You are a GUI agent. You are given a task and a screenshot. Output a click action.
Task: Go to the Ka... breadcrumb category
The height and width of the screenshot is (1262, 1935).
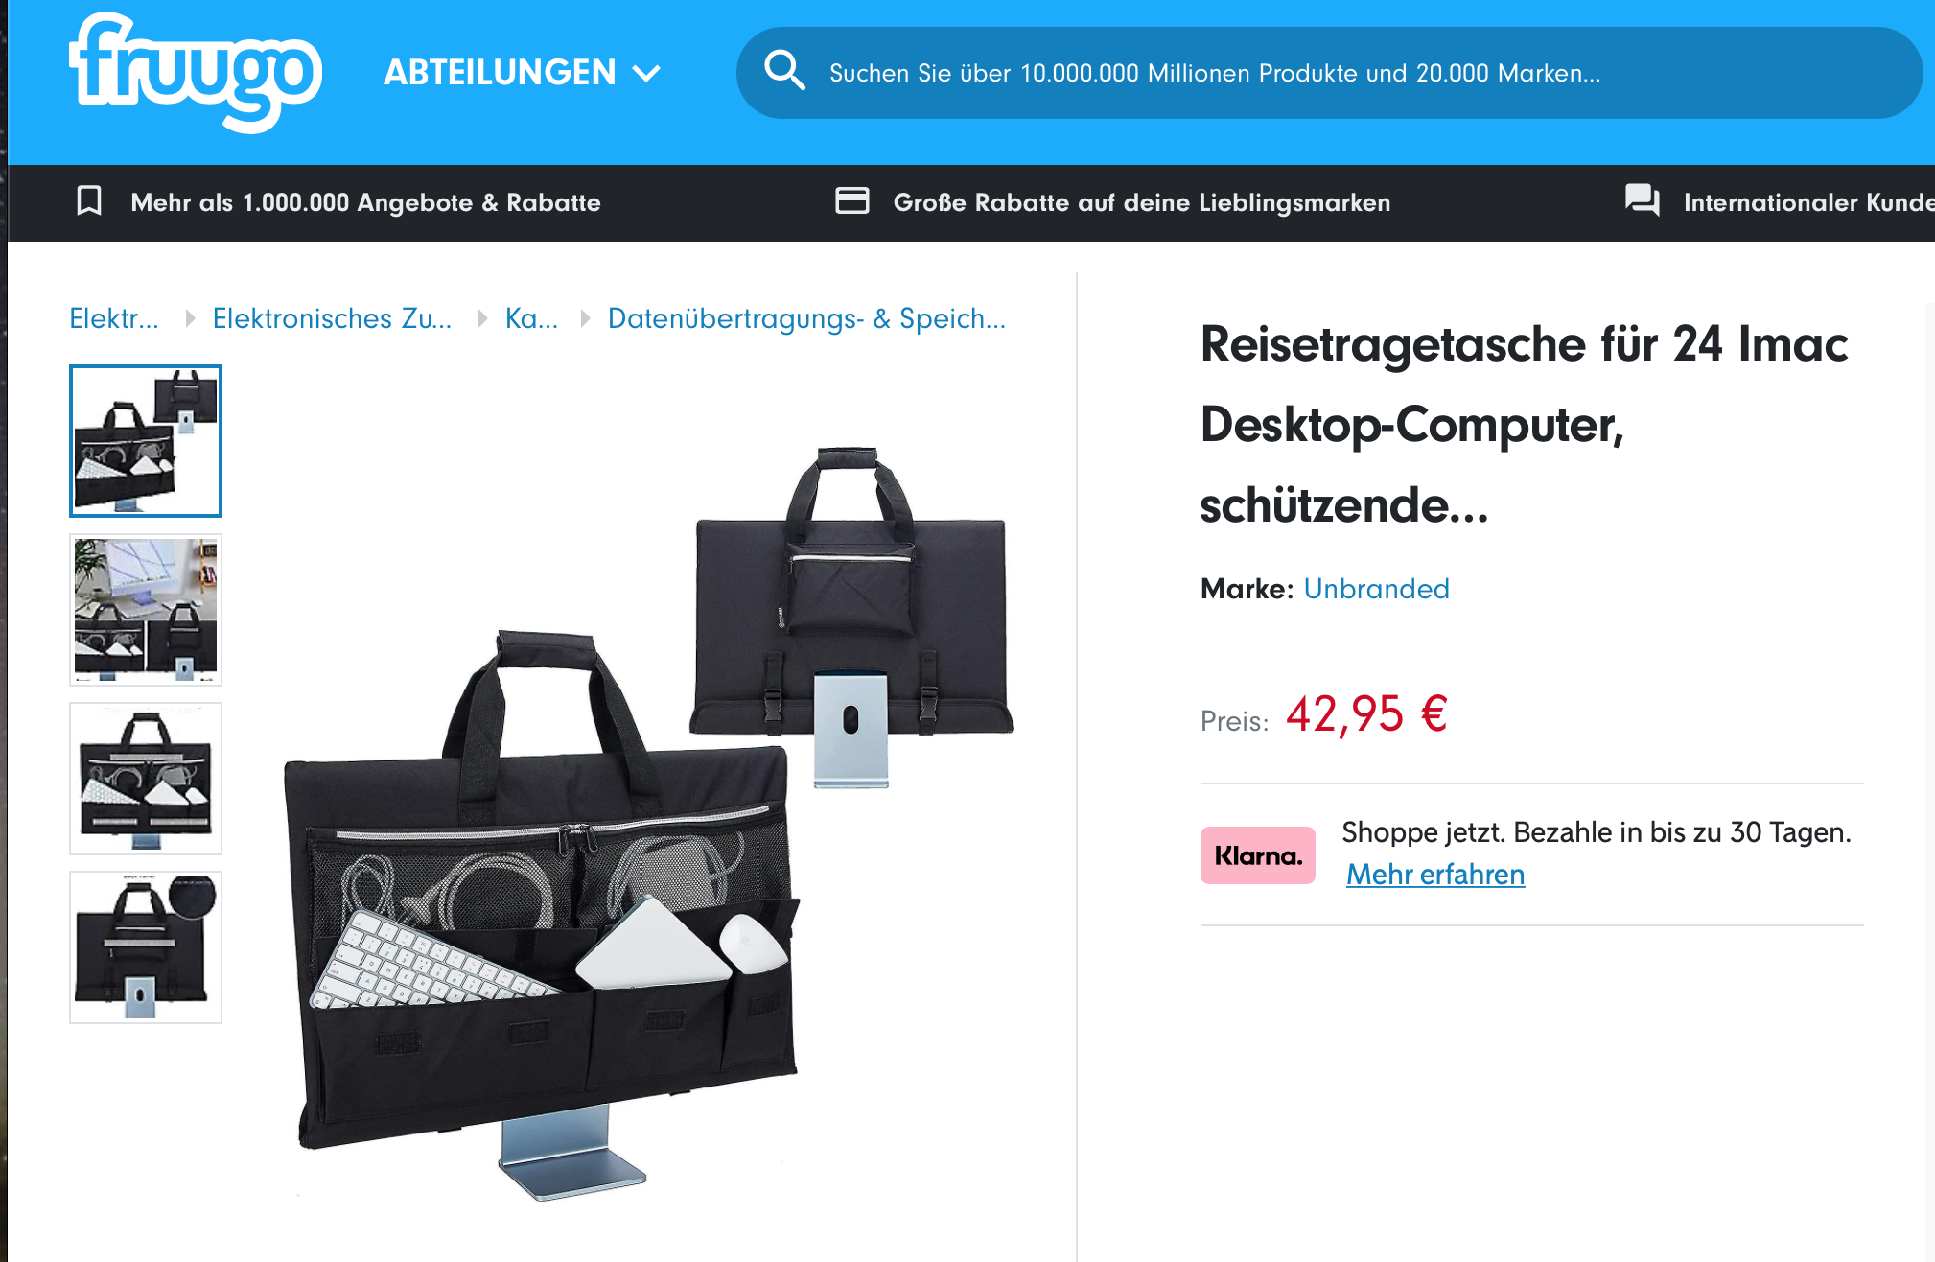tap(531, 318)
